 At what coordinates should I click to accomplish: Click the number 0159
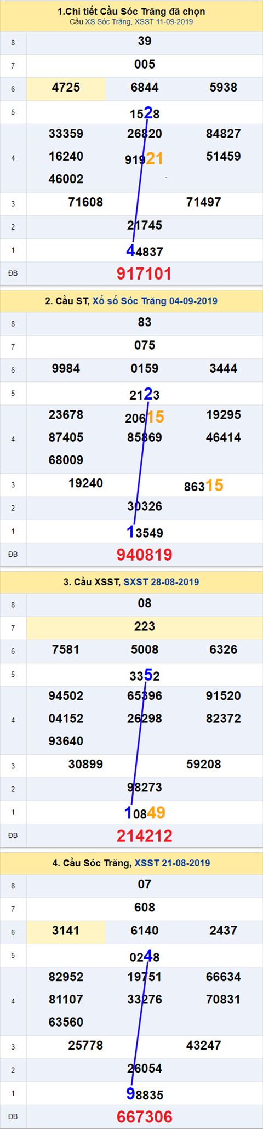(x=145, y=368)
